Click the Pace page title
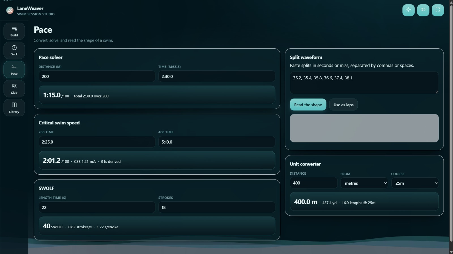The image size is (453, 254). [x=43, y=30]
